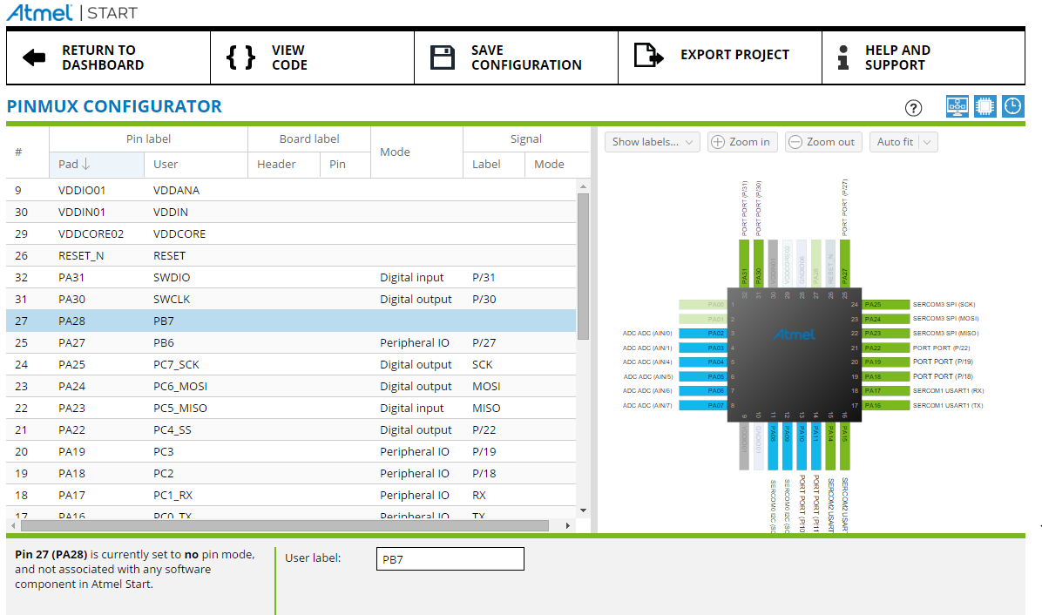Select the PA19 PC3 row
Viewport: 1042px width, 615px height.
coord(291,452)
